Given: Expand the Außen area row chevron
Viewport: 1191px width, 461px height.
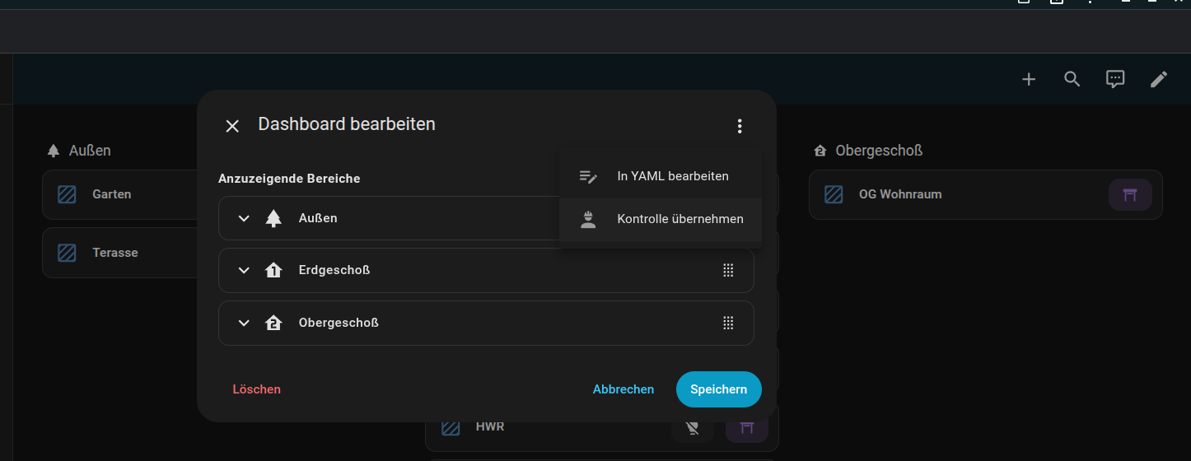Looking at the screenshot, I should [244, 218].
